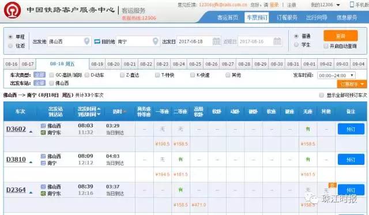The image size is (369, 215).
Task: Click terminal station icon for D2364 南宁东
Action: (x=43, y=194)
